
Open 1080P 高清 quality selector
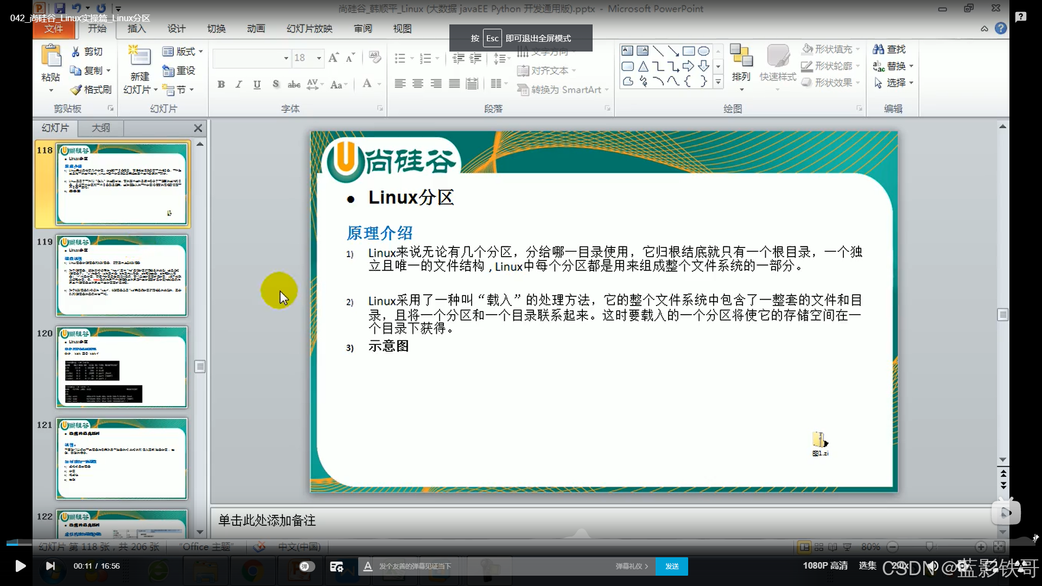click(x=825, y=565)
